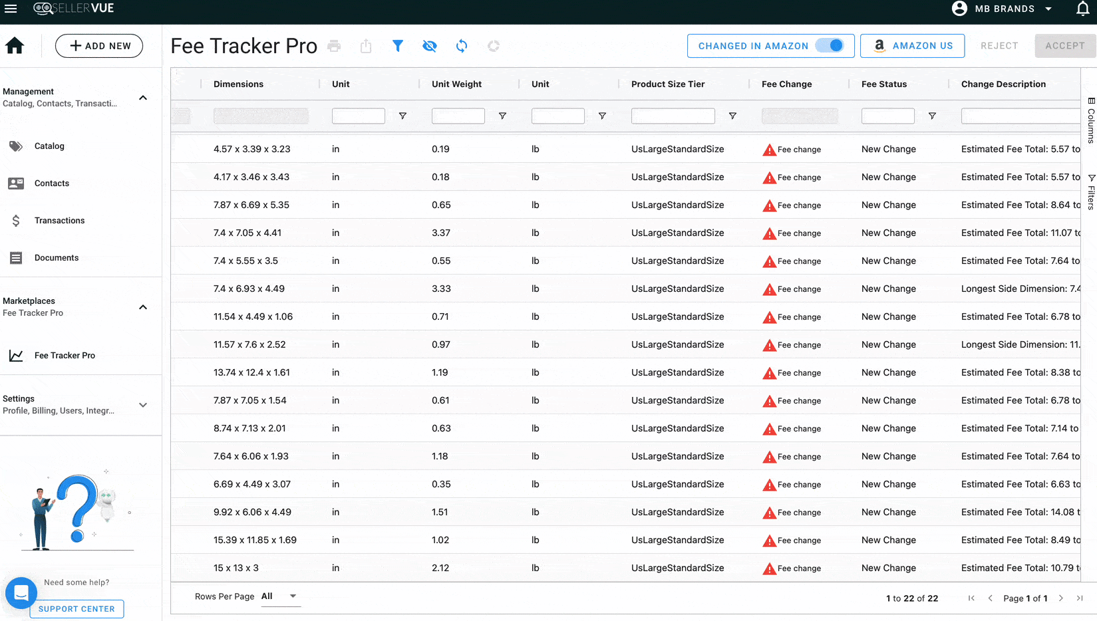Image resolution: width=1097 pixels, height=621 pixels.
Task: Click the unit weight 3.37 cell
Action: click(x=441, y=233)
